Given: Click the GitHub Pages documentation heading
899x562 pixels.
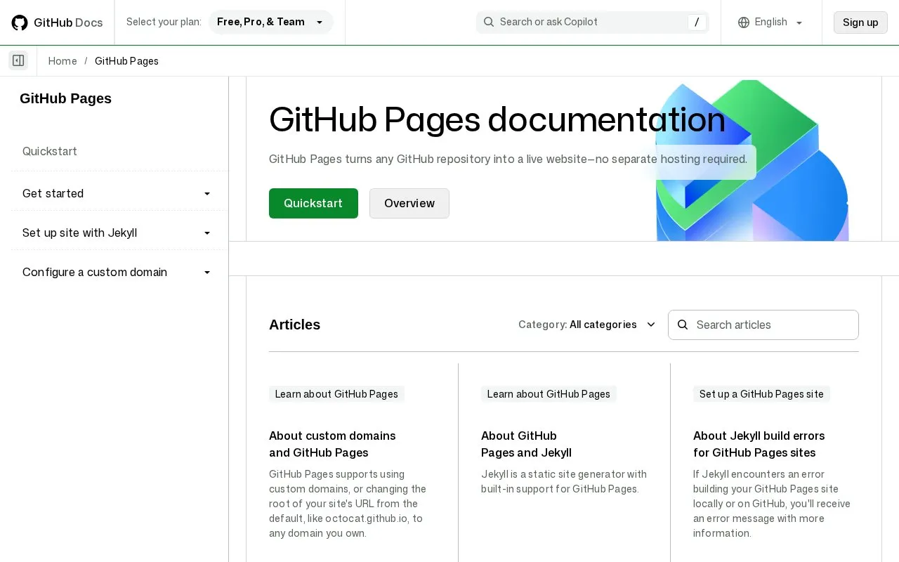Looking at the screenshot, I should pos(497,119).
